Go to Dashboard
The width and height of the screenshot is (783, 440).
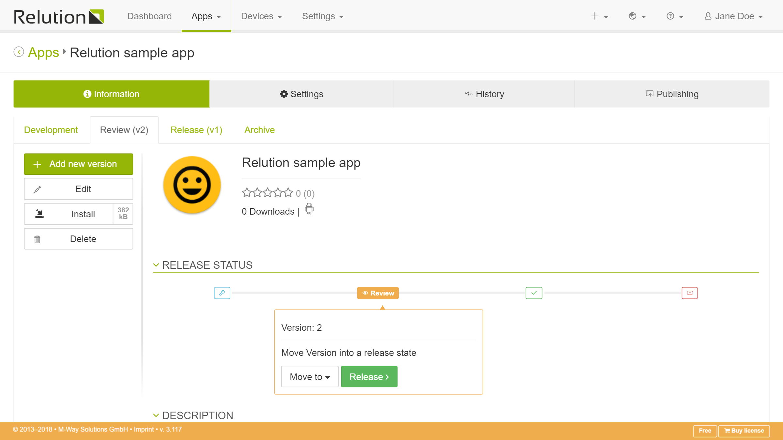coord(149,16)
